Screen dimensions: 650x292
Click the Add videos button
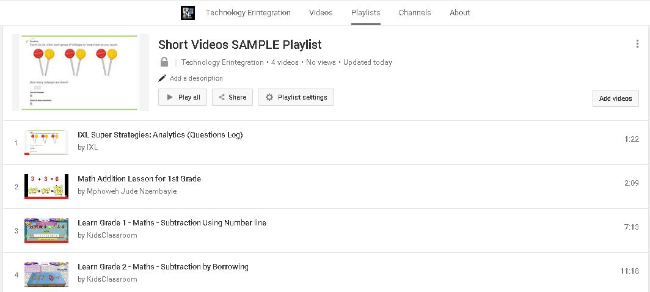coord(615,98)
